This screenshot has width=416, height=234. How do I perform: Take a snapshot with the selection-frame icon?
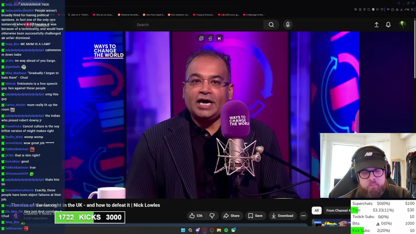tap(369, 9)
